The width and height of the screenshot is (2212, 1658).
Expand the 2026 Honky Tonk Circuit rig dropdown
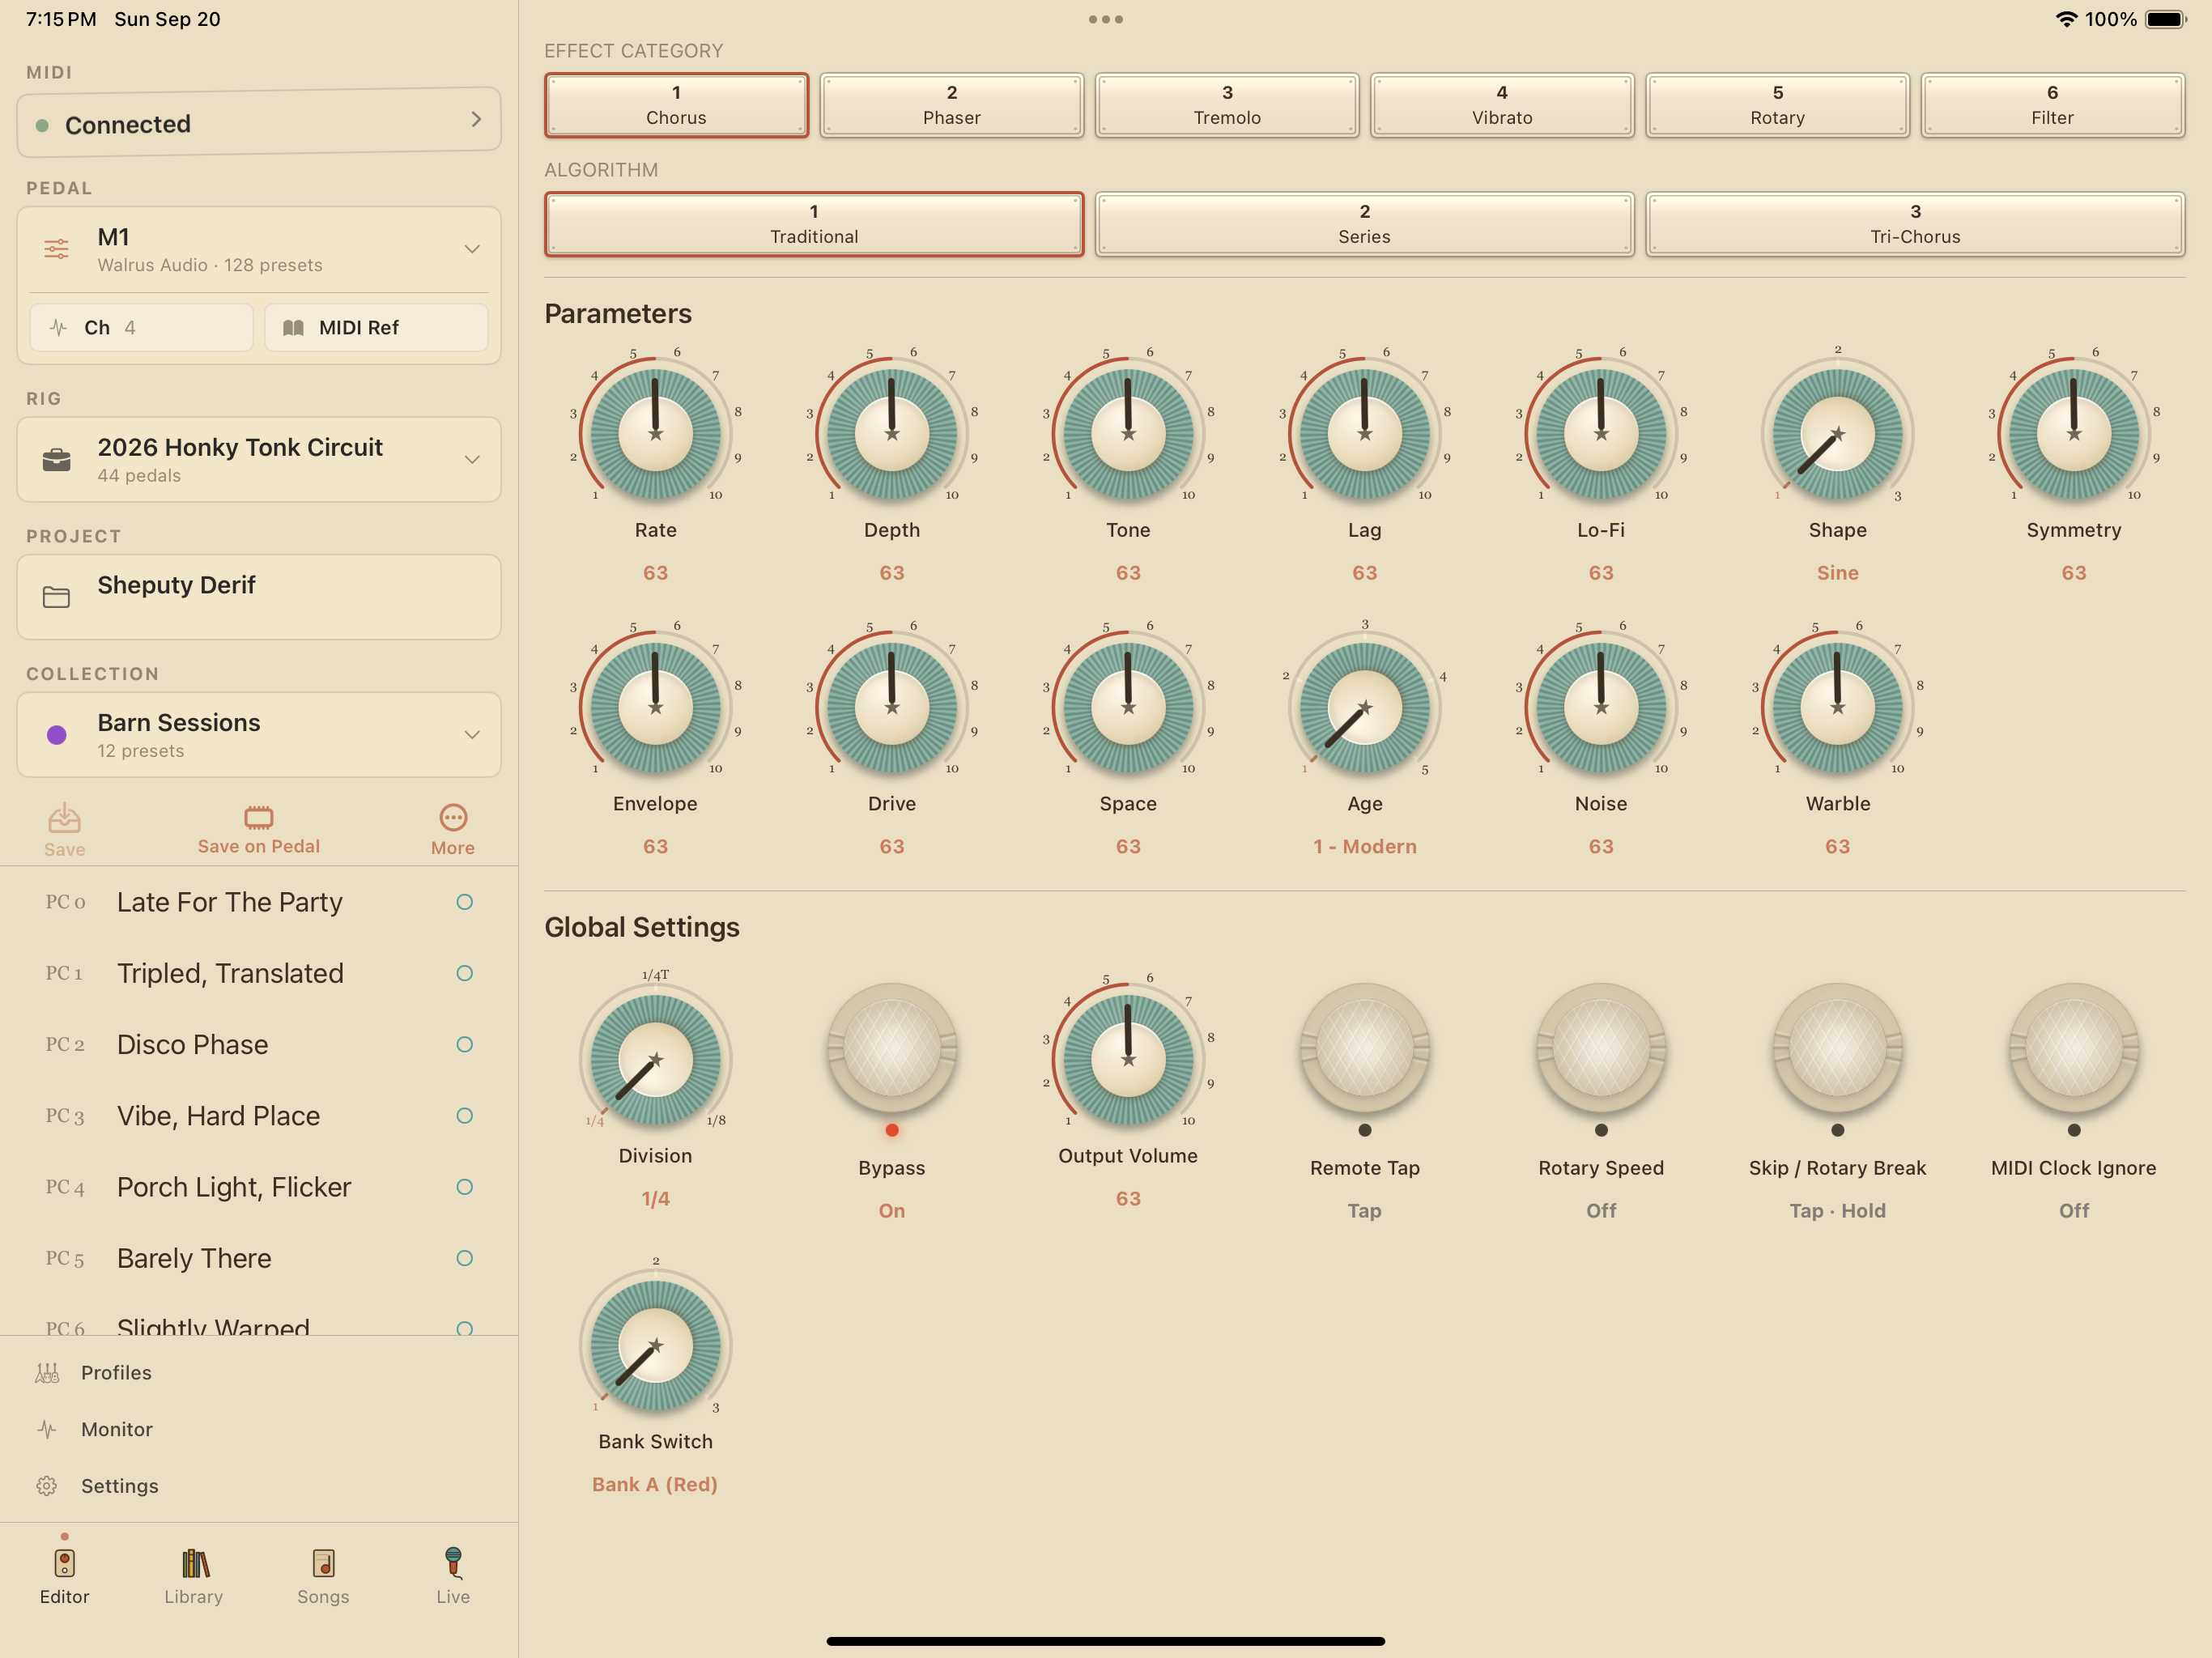point(472,460)
